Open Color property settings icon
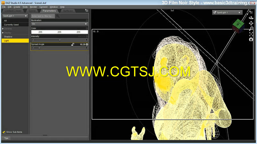 (87, 28)
